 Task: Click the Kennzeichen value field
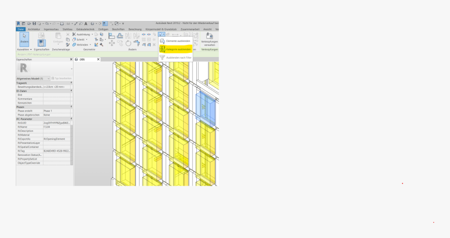click(x=57, y=103)
